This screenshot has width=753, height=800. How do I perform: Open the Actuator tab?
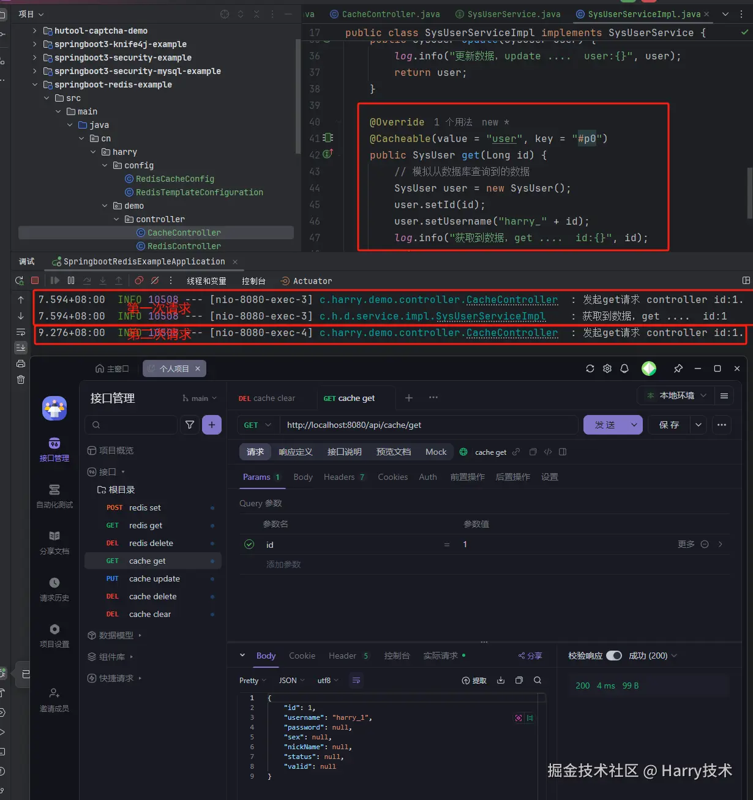tap(306, 281)
